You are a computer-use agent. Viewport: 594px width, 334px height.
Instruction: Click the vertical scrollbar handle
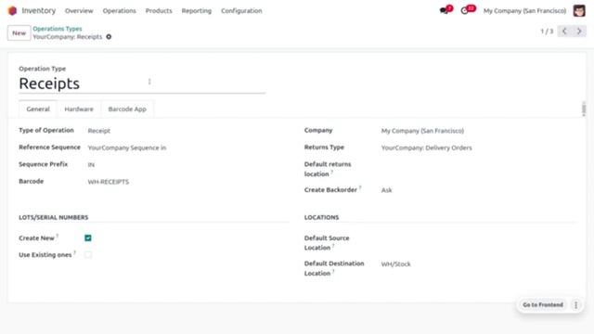(584, 109)
